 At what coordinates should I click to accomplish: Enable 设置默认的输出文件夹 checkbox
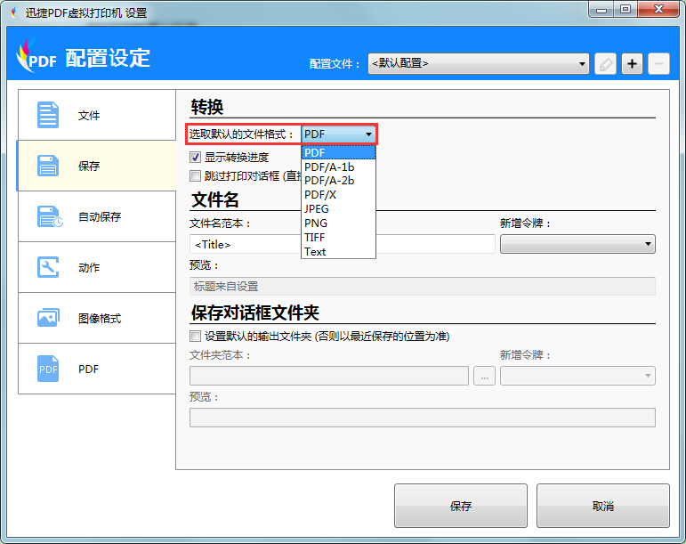pos(196,337)
